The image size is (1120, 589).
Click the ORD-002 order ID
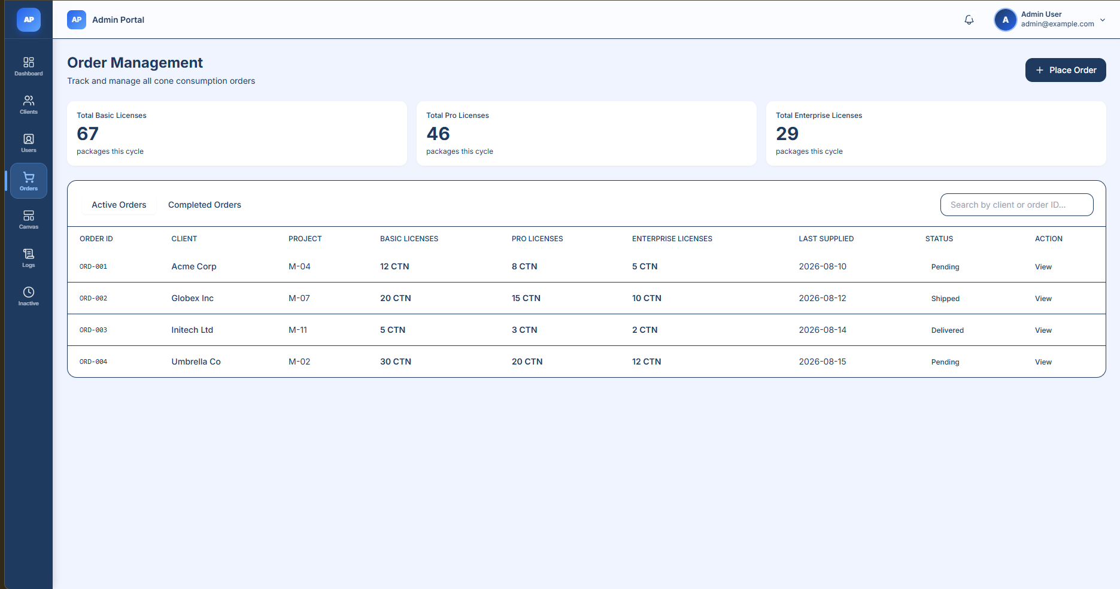[x=93, y=298]
